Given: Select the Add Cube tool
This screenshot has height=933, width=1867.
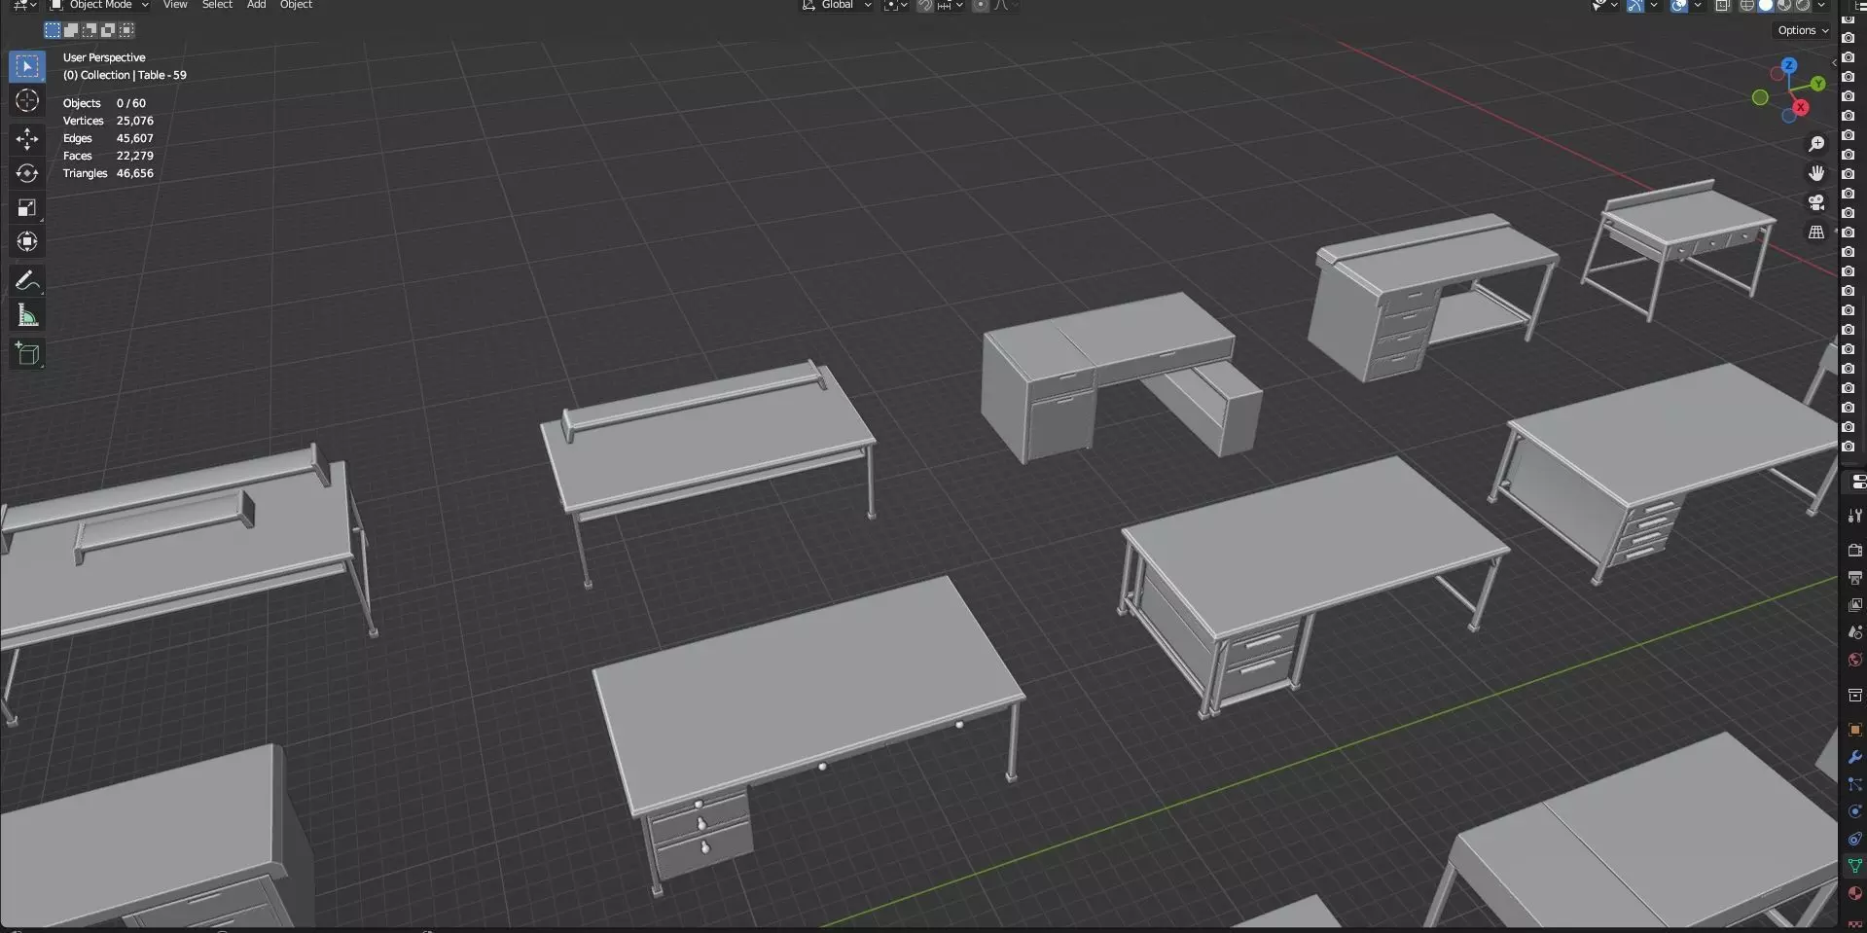Looking at the screenshot, I should coord(27,354).
